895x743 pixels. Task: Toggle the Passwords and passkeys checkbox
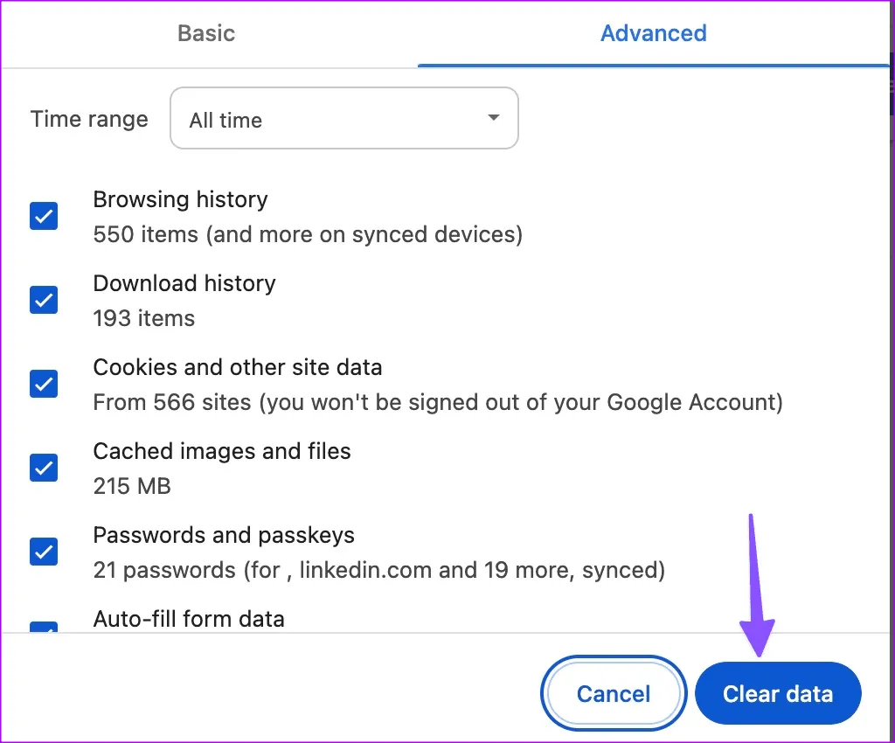44,552
